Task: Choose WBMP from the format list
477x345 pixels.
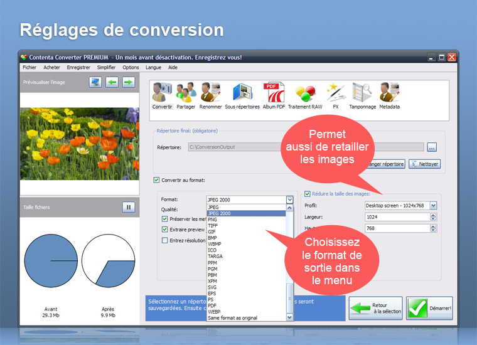Action: 247,244
